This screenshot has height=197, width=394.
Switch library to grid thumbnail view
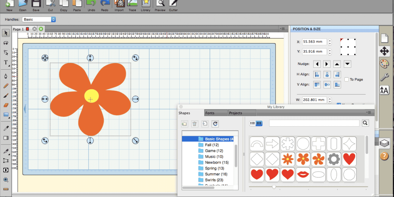point(259,124)
